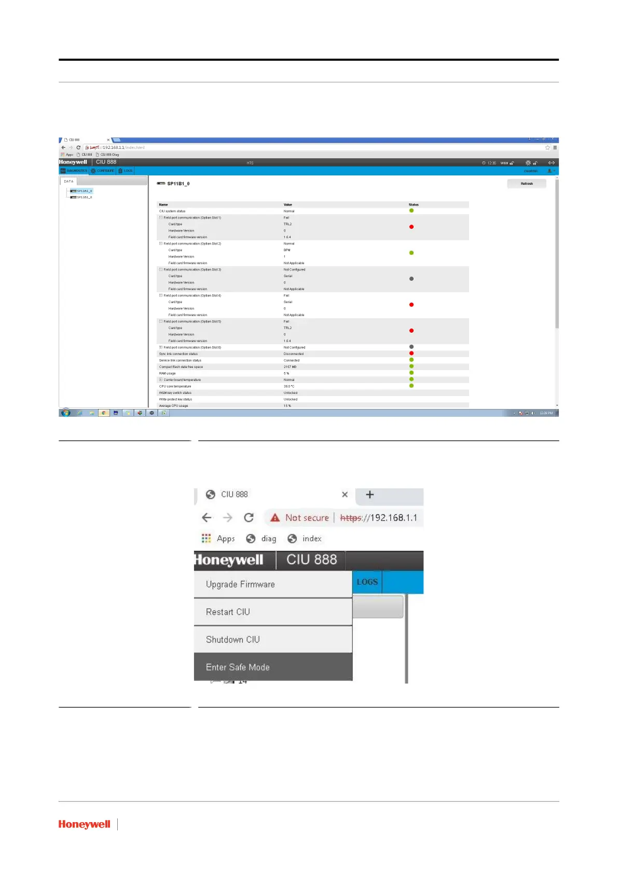Collapse Field port communication Option Slot 5
The height and width of the screenshot is (874, 618).
[161, 321]
